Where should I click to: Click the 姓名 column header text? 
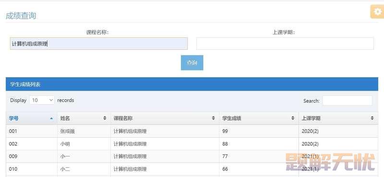click(65, 118)
